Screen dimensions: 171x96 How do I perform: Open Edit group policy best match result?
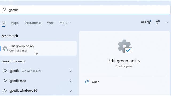(38, 48)
